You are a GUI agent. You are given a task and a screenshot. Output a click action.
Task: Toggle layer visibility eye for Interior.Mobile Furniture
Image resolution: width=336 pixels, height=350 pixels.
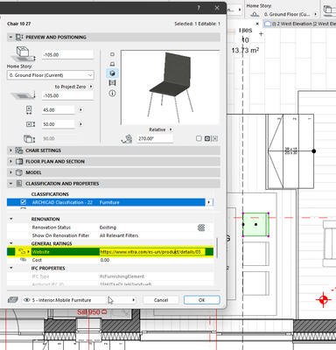click(x=27, y=300)
